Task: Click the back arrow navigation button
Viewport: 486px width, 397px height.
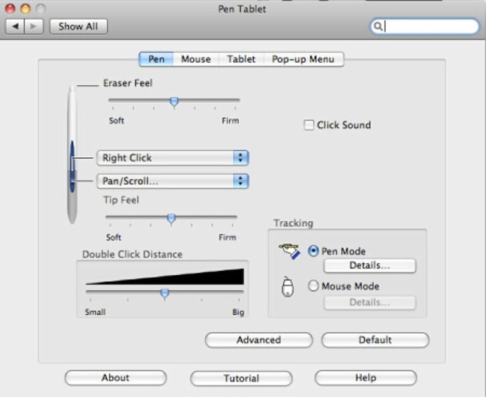Action: click(x=15, y=26)
